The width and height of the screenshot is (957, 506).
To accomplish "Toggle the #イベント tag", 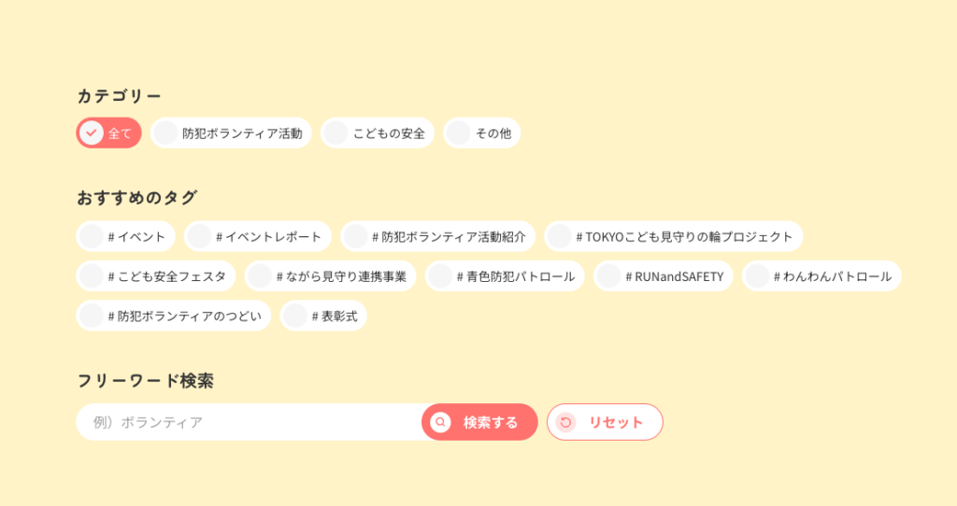I will tap(125, 236).
